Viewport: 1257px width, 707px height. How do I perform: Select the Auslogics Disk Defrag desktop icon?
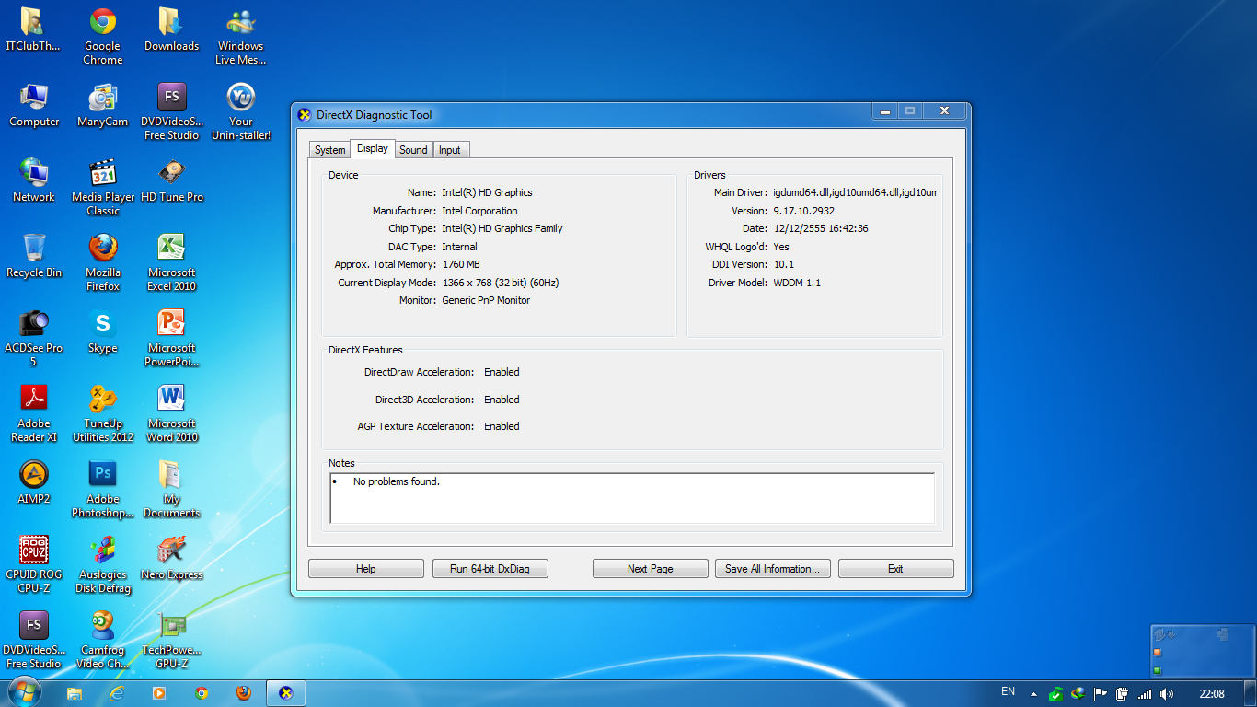[103, 565]
